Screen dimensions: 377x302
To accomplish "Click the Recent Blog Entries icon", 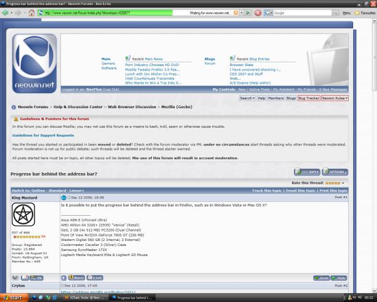I will [x=232, y=58].
